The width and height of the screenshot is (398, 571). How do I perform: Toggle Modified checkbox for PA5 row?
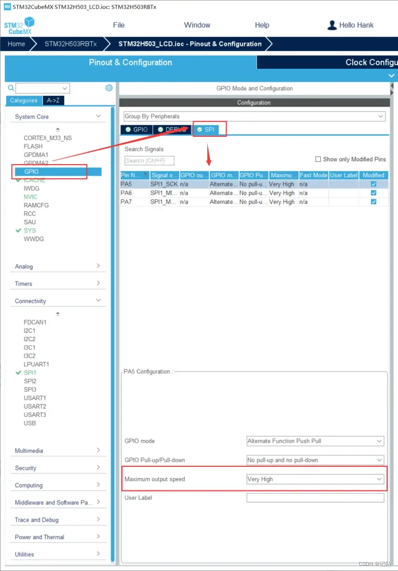pyautogui.click(x=373, y=184)
